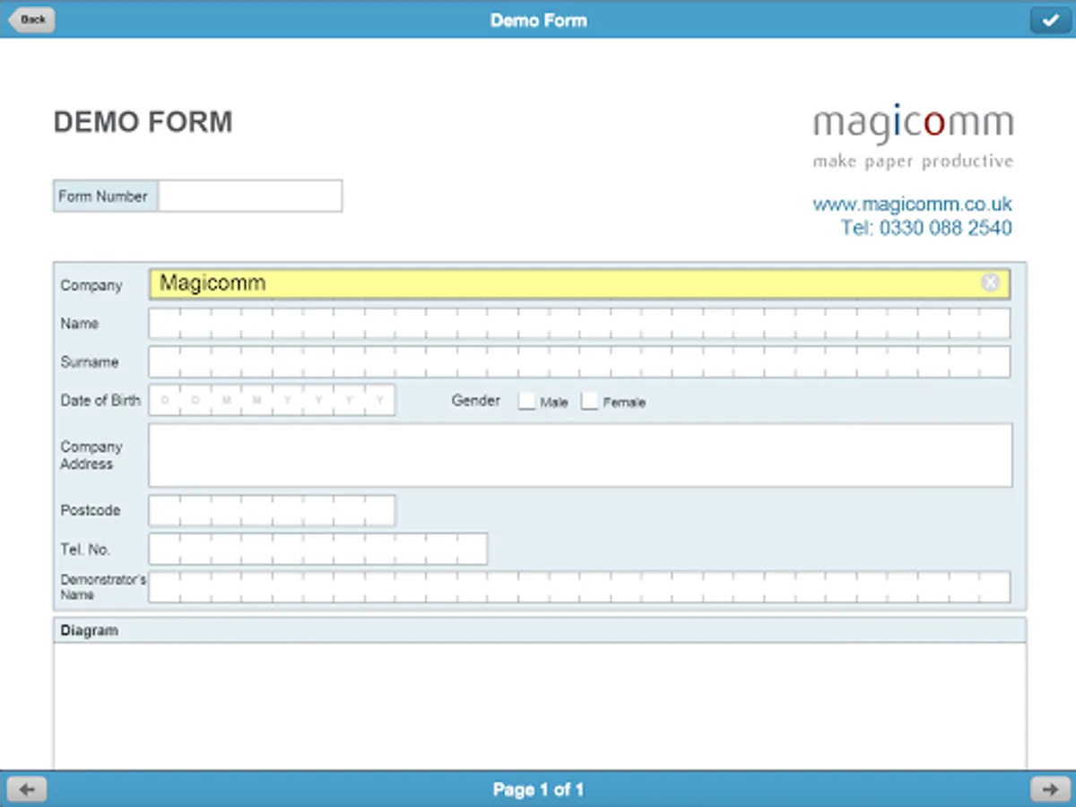1076x807 pixels.
Task: Select the Demonstrator's Name input field
Action: click(579, 587)
